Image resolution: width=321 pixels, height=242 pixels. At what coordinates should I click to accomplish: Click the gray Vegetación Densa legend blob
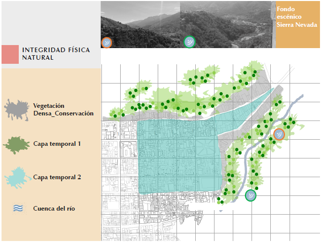click(16, 110)
